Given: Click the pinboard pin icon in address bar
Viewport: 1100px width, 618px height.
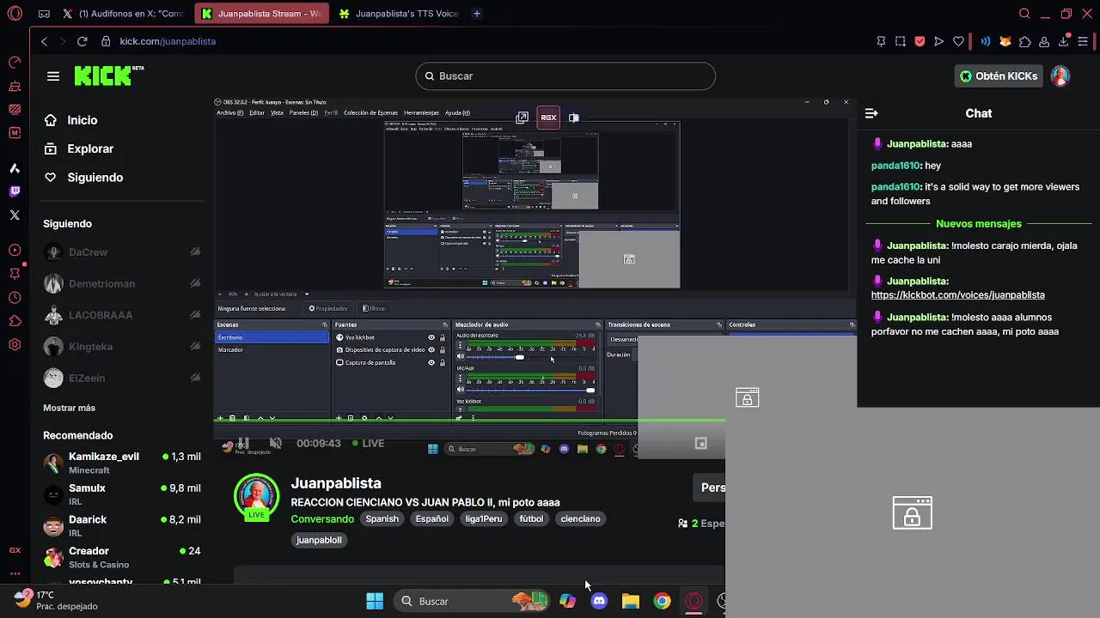Looking at the screenshot, I should pos(881,41).
